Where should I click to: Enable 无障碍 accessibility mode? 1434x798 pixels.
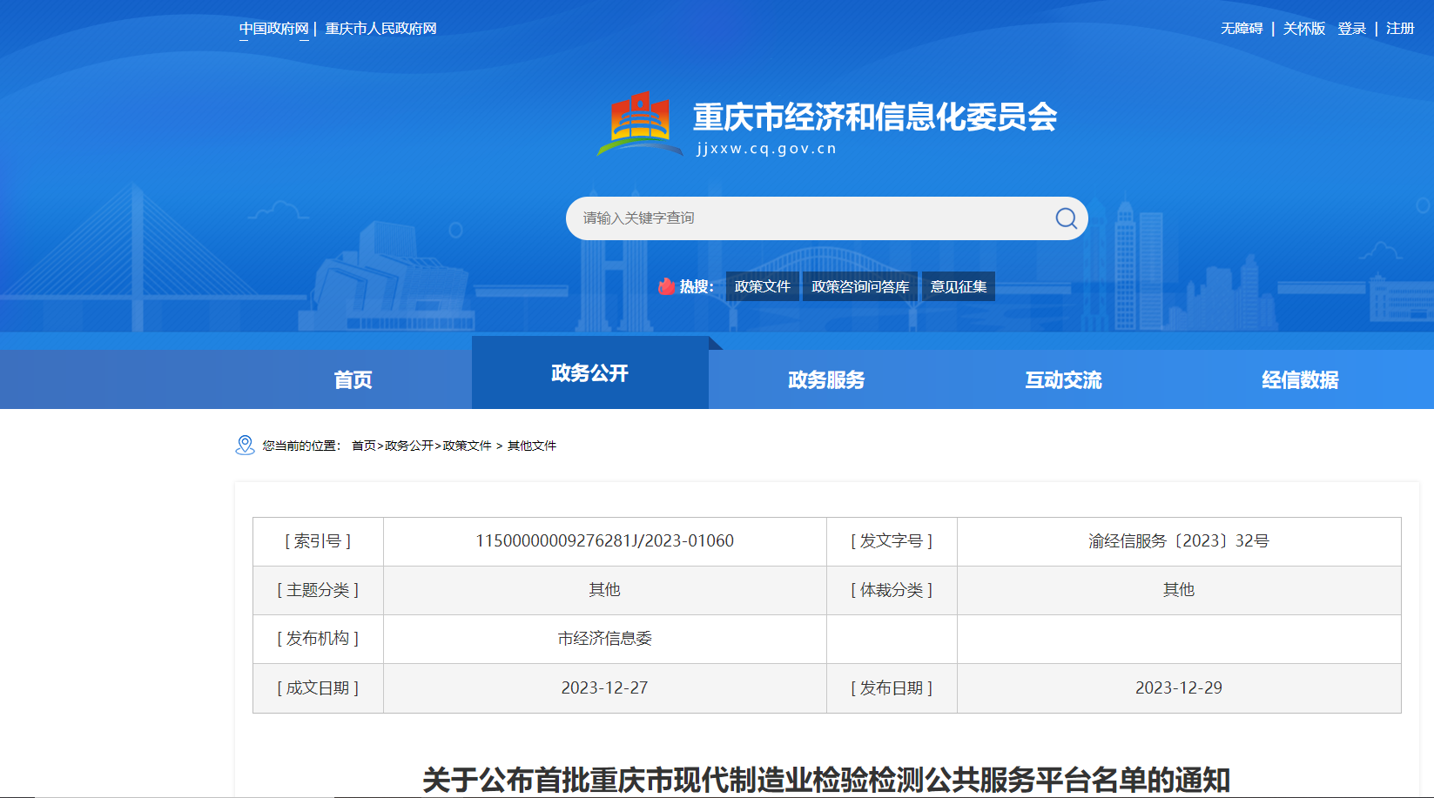(1242, 29)
